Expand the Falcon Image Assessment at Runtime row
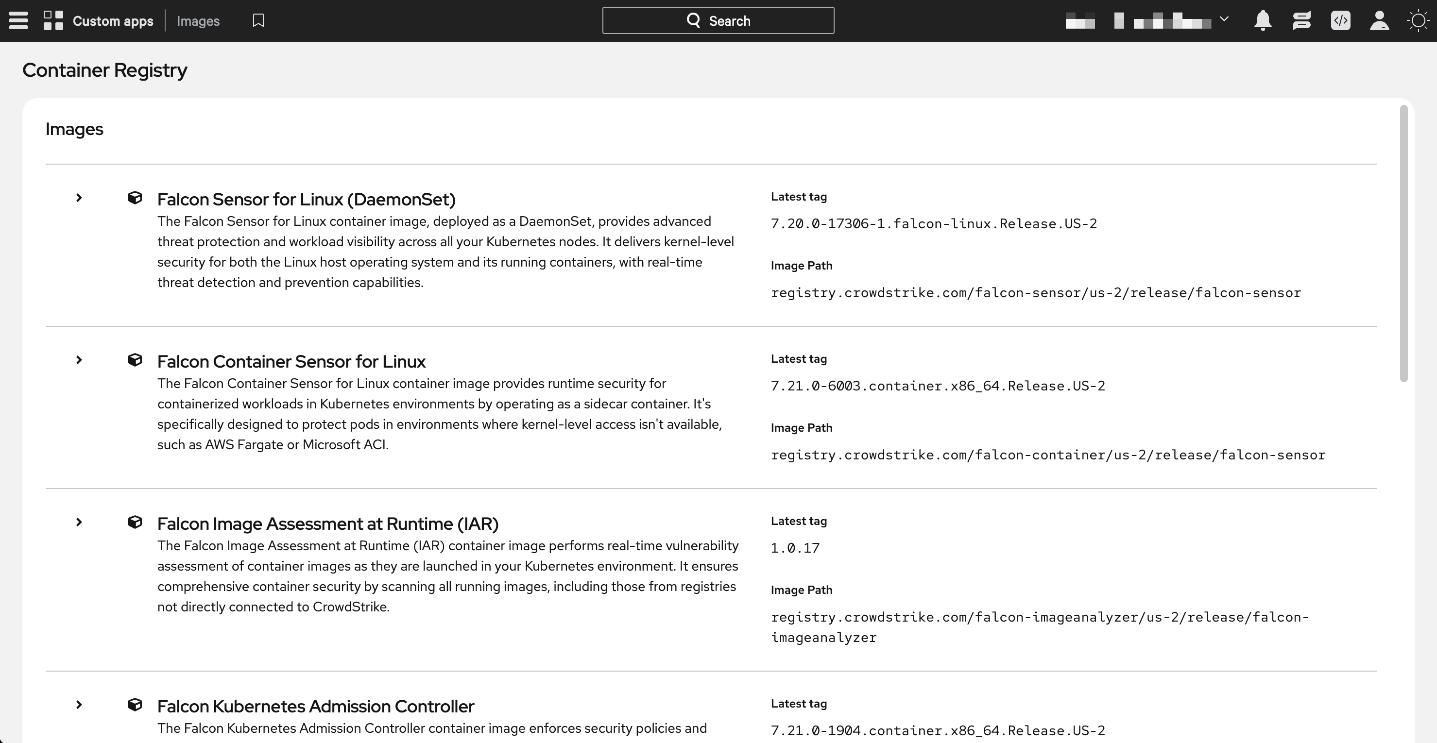 pos(79,522)
